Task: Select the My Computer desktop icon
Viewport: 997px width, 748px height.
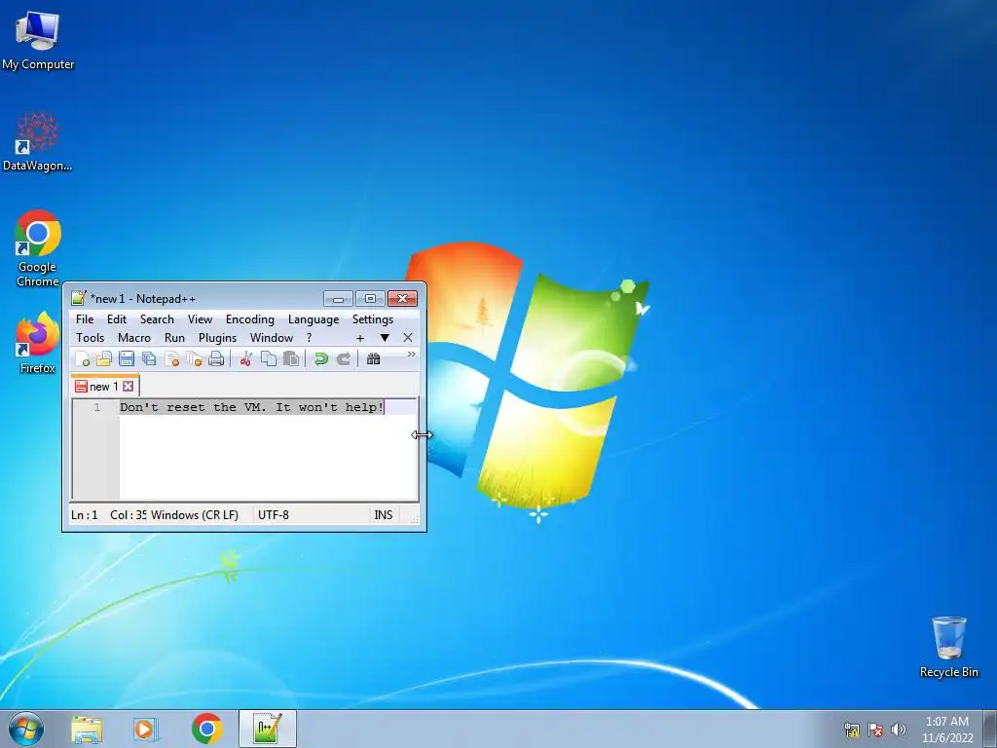Action: tap(38, 40)
